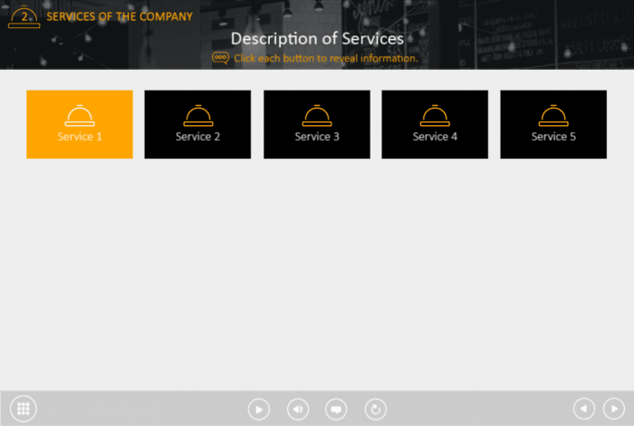Image resolution: width=634 pixels, height=426 pixels.
Task: Click the cloche icon above Service 4
Action: [435, 115]
